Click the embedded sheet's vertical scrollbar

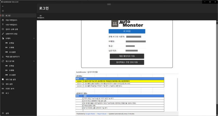(177, 94)
